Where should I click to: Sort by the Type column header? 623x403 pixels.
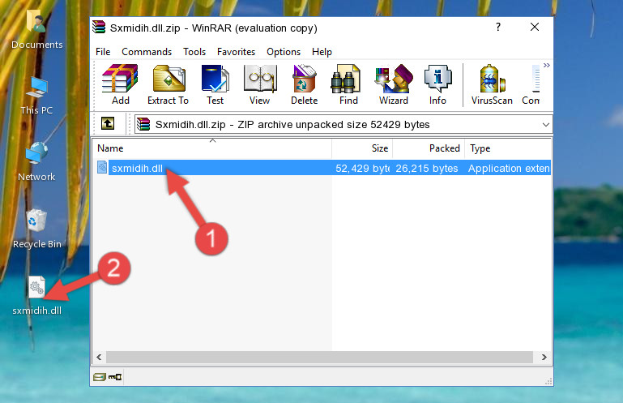[x=508, y=148]
